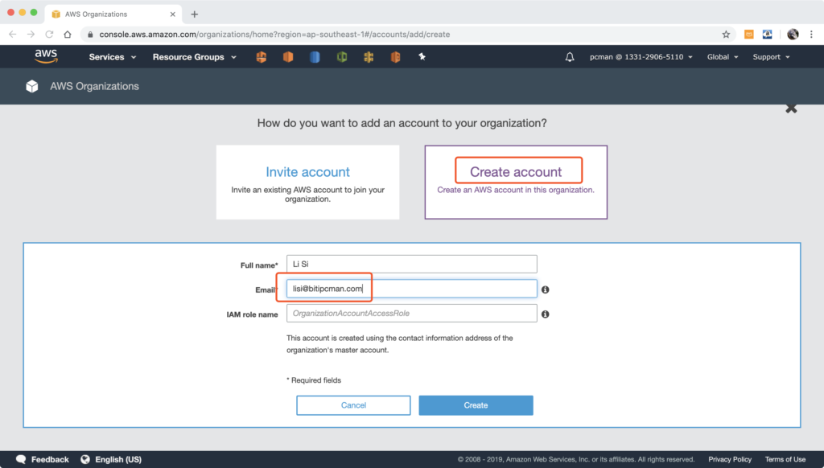Reload the page
The width and height of the screenshot is (824, 468).
49,34
